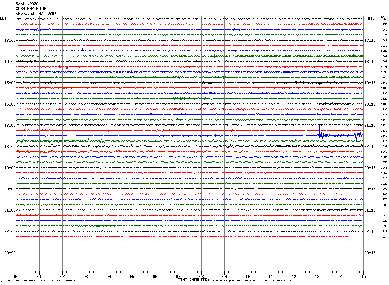This screenshot has width=389, height=285.
Task: Select the 07 minute axis tick label
Action: pyautogui.click(x=178, y=276)
